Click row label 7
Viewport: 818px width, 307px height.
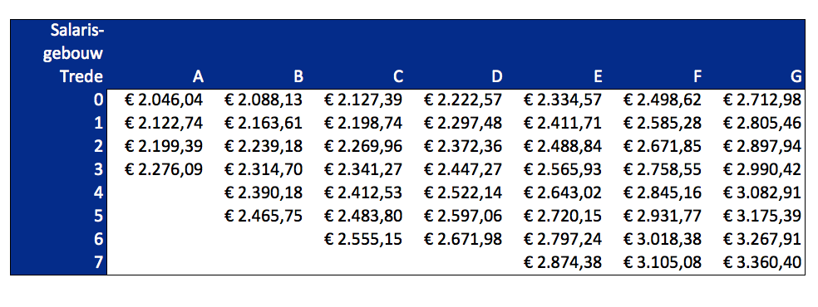click(x=99, y=263)
